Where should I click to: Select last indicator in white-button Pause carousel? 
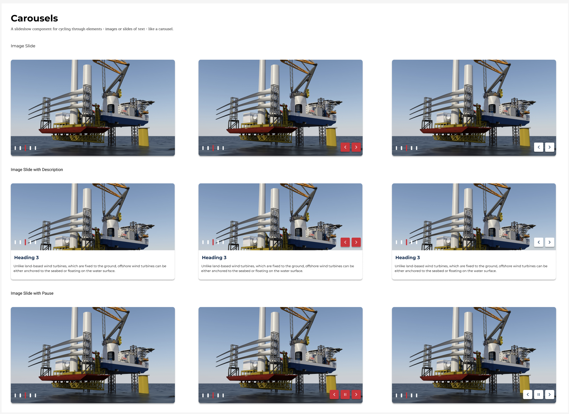tap(417, 395)
